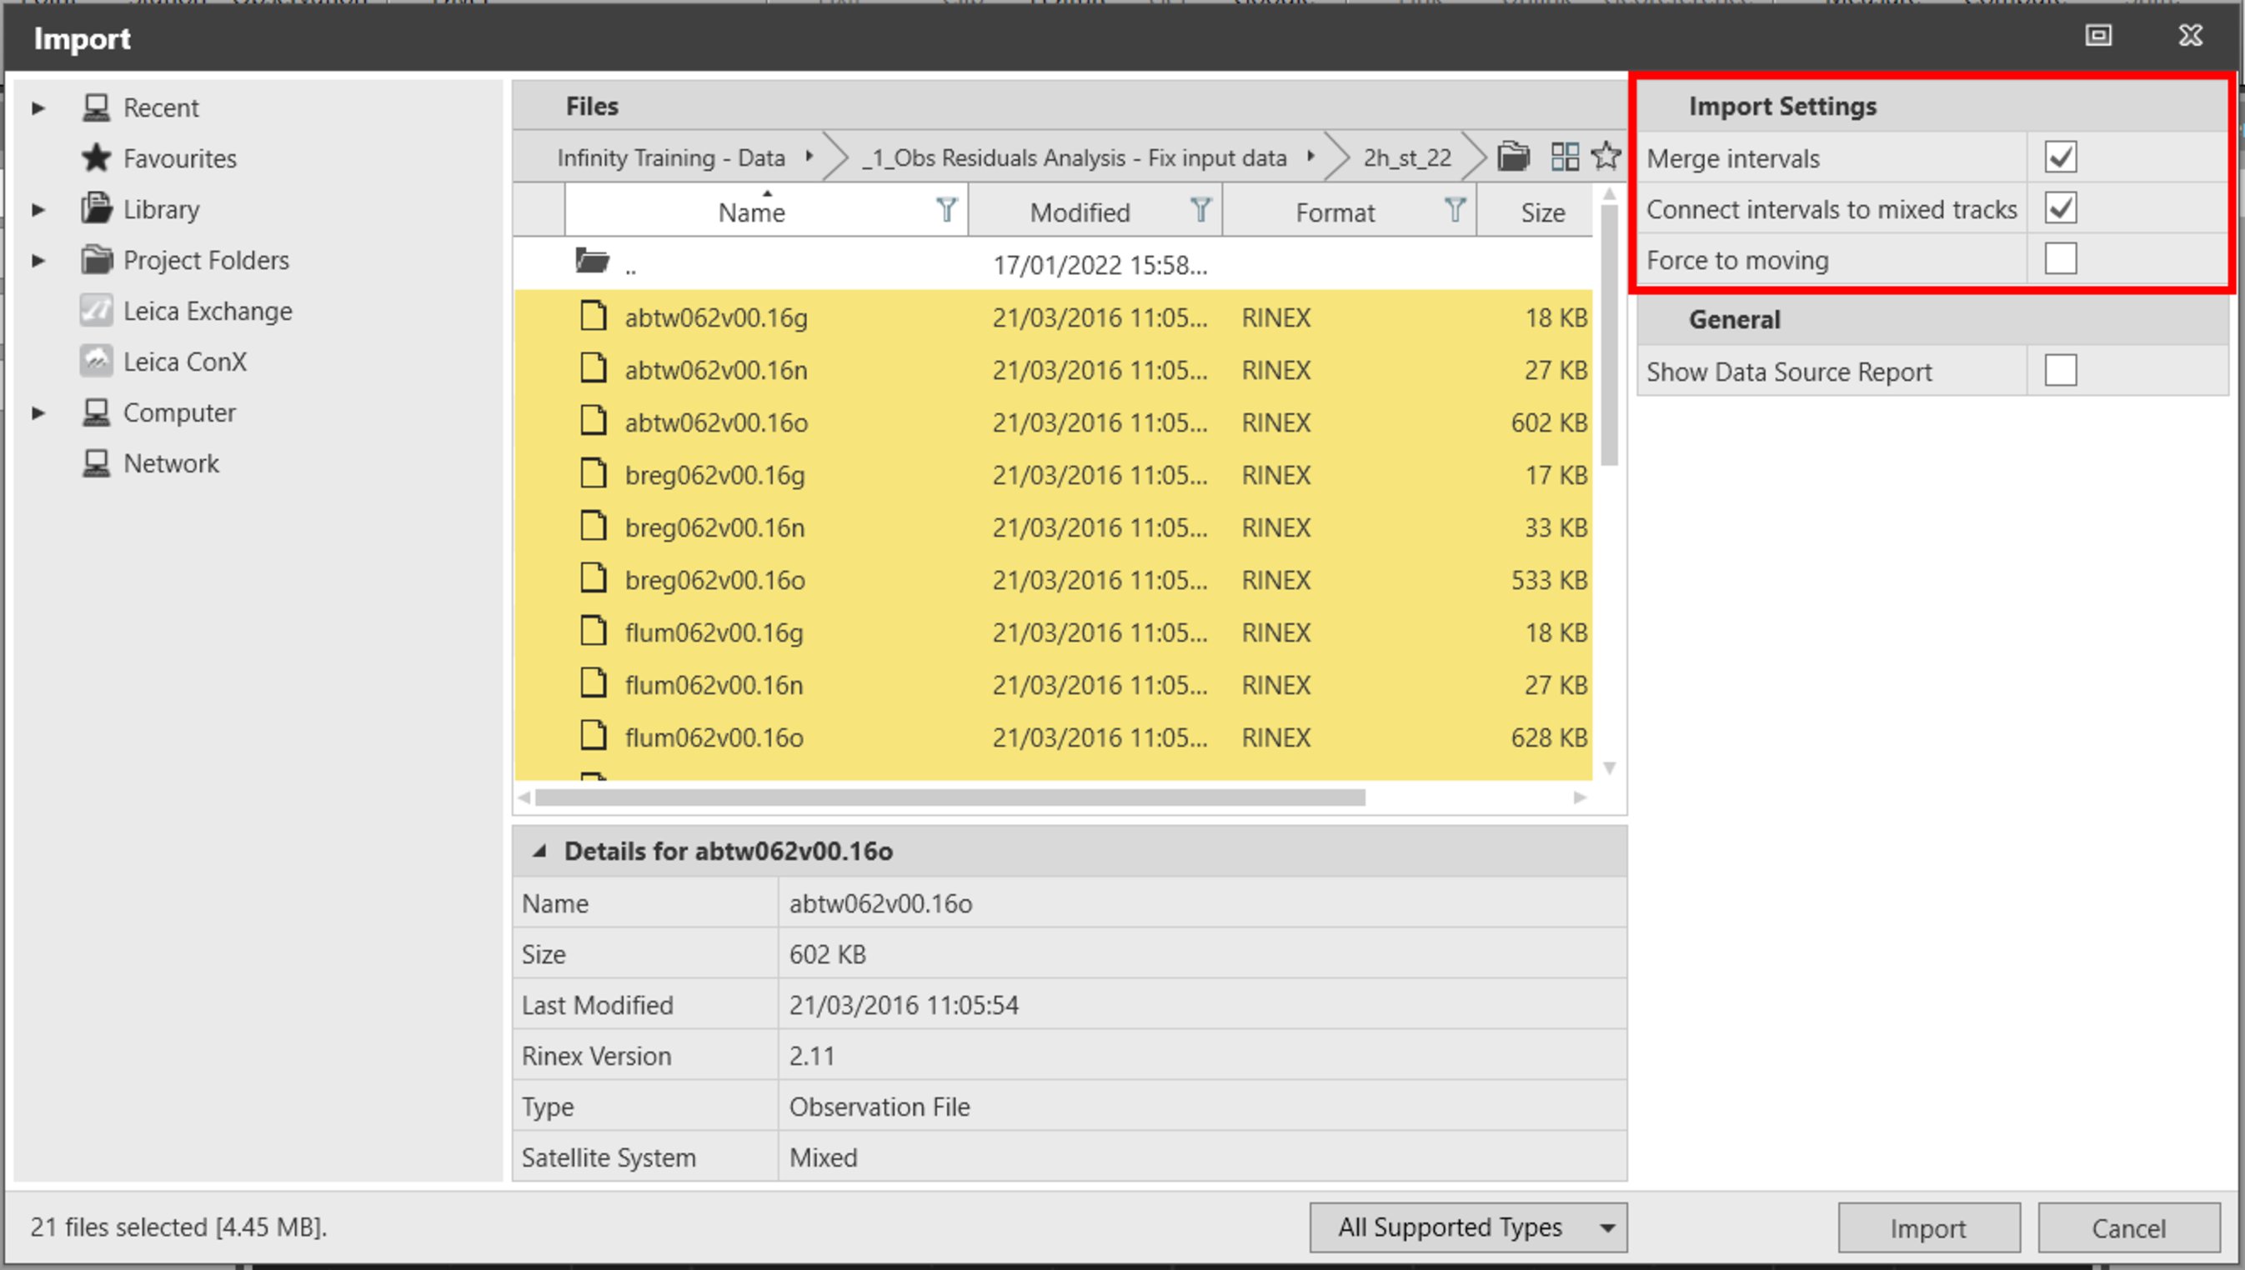Switch file view with the grid icon
2245x1270 pixels.
pos(1565,157)
